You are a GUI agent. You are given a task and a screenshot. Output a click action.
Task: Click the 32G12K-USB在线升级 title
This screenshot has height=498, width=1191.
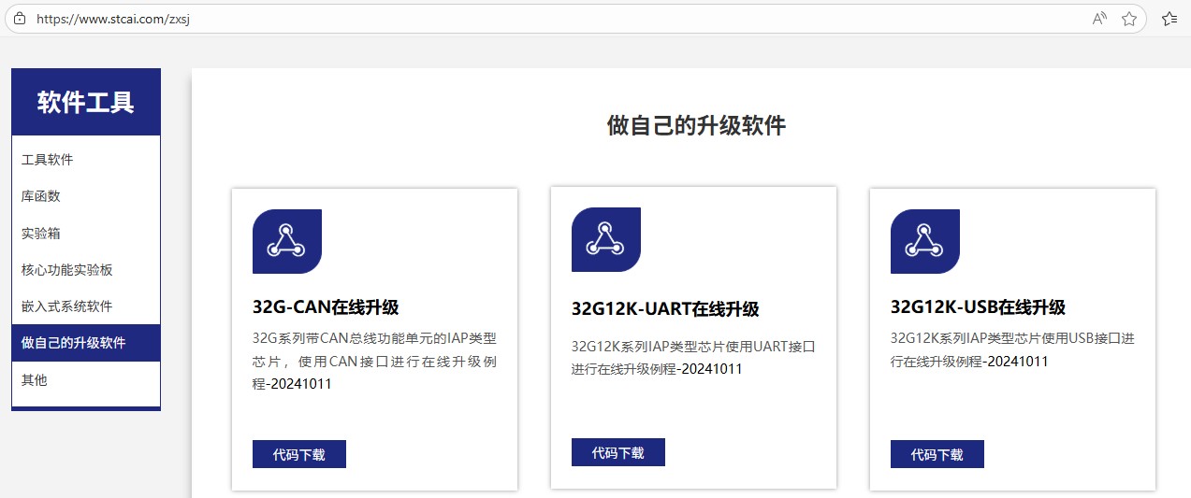coord(978,307)
